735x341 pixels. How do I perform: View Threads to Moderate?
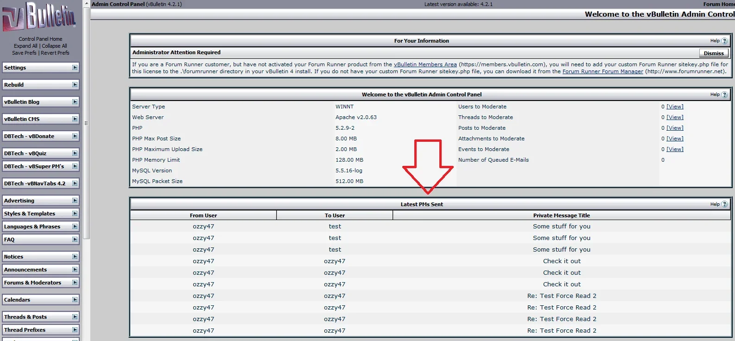(x=675, y=117)
